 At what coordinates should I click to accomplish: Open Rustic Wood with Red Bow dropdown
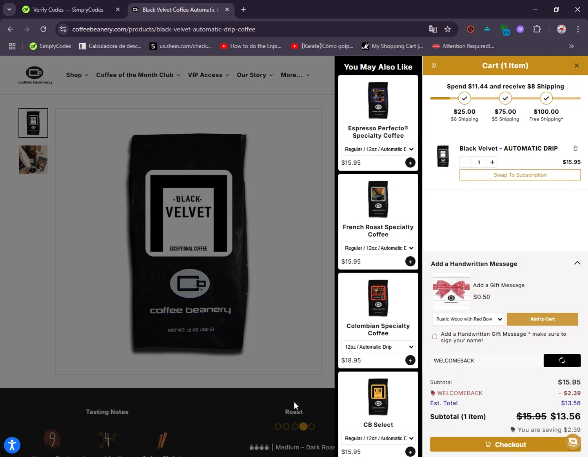(468, 319)
